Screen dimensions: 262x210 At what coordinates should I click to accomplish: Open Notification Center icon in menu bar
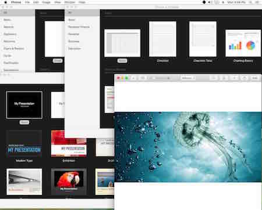257,2
